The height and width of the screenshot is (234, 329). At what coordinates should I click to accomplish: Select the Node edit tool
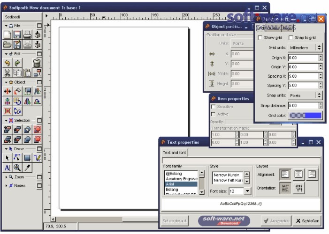click(17, 158)
